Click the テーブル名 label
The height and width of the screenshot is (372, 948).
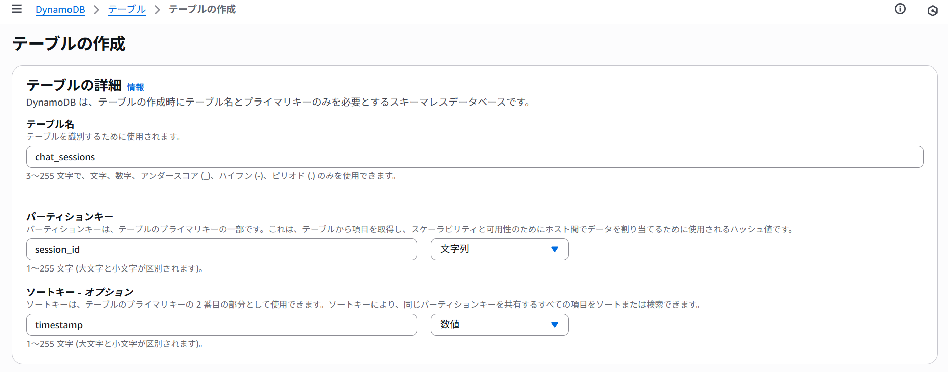[50, 124]
